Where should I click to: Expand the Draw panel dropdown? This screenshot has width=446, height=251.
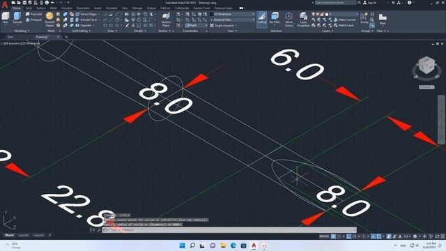[x=112, y=31]
